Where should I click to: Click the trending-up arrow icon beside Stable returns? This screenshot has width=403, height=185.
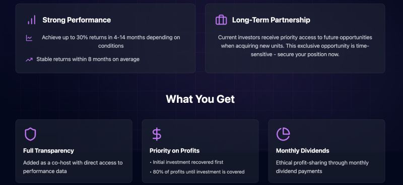tap(29, 59)
